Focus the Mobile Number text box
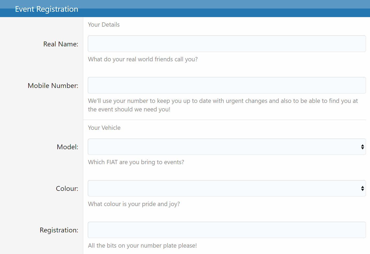The height and width of the screenshot is (254, 370). 227,85
